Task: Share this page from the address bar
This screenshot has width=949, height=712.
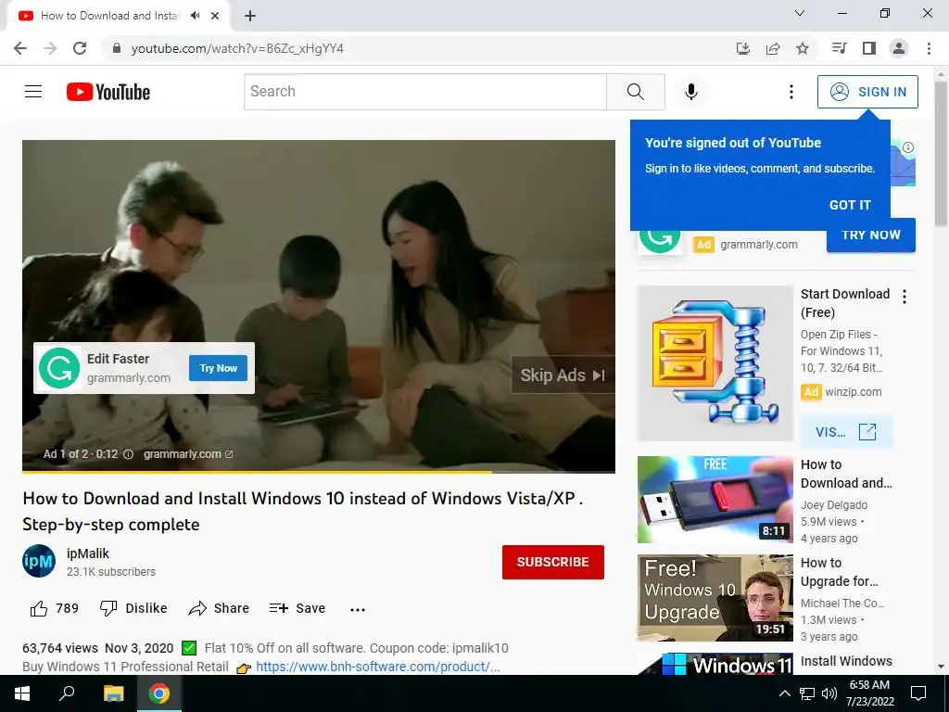Action: tap(773, 48)
